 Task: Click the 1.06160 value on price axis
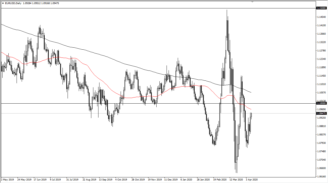coord(322,177)
